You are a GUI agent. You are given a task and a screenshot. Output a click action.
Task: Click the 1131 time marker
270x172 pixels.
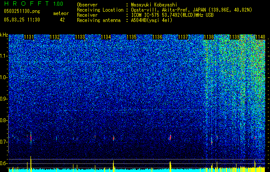tap(29, 37)
